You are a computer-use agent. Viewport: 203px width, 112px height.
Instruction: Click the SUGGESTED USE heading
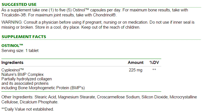19,4
